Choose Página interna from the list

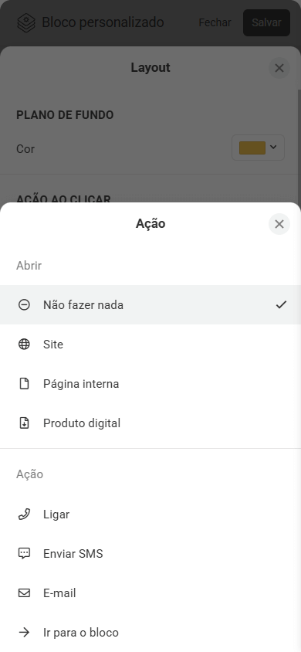pos(150,383)
